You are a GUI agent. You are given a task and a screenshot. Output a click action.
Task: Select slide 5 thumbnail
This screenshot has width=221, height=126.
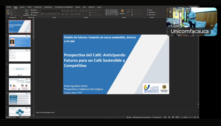click(x=20, y=84)
